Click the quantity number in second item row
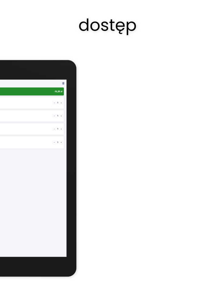 click(x=58, y=116)
